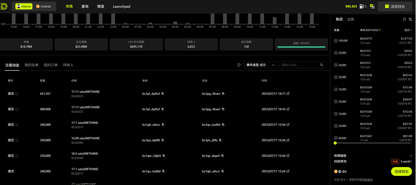
Task: Expand the 你将接收 section
Action: tap(411, 156)
